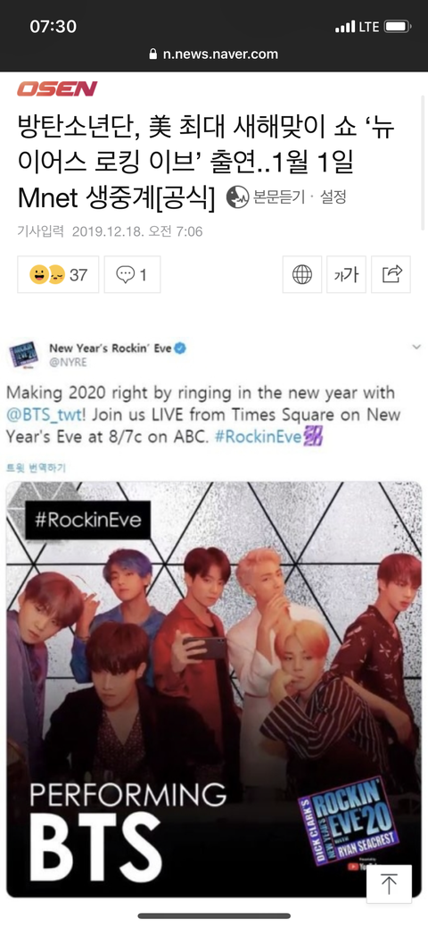Tap 트윗 번역하기 translate tweet link
428x928 pixels.
[x=36, y=467]
